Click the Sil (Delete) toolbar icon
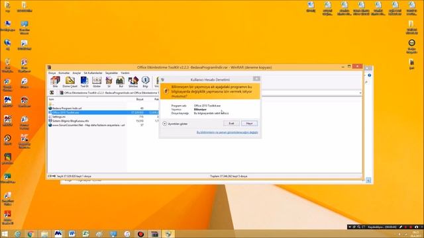Image resolution: width=424 pixels, height=238 pixels. click(109, 82)
